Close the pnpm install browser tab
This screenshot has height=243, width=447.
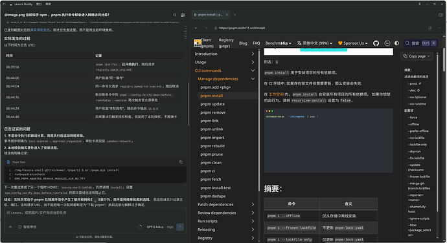(227, 15)
